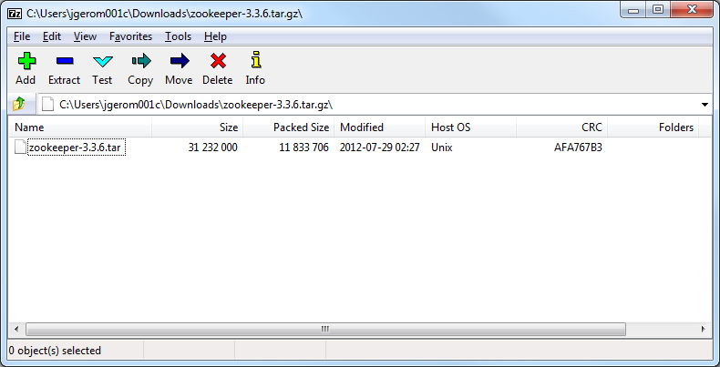Open the File menu

coord(22,36)
